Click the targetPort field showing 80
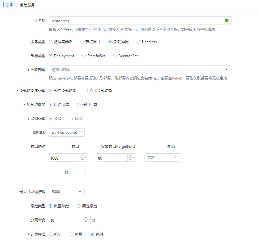 (112, 158)
